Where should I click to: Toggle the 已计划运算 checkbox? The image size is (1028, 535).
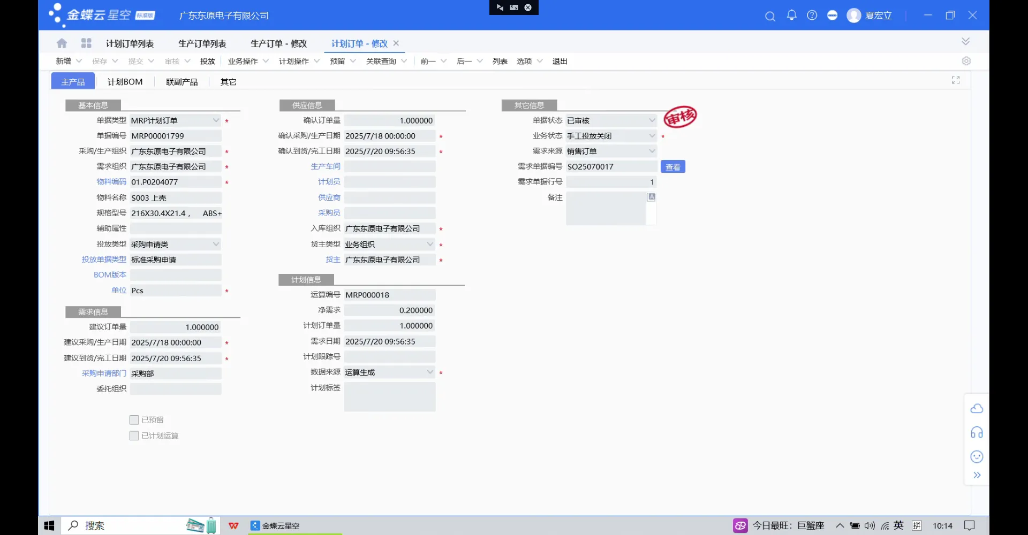point(134,436)
